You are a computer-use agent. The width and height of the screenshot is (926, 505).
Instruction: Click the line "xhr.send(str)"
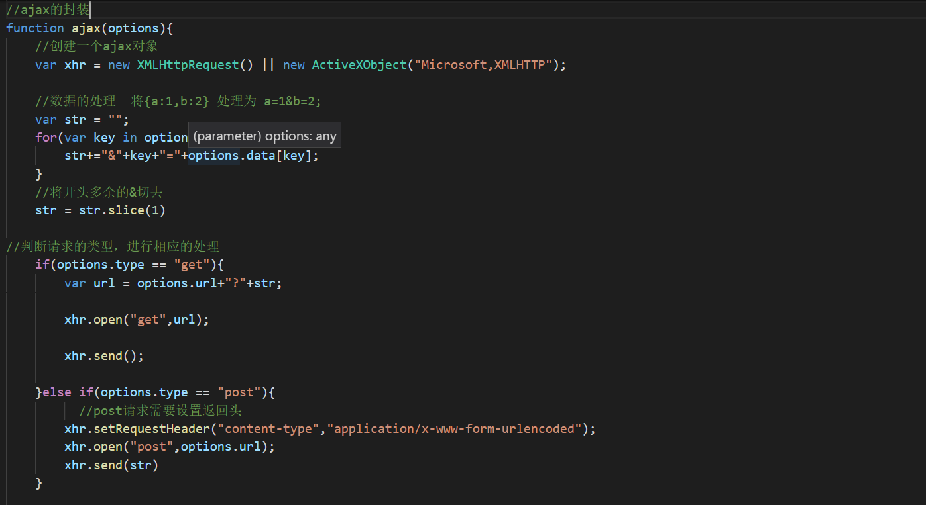click(111, 465)
